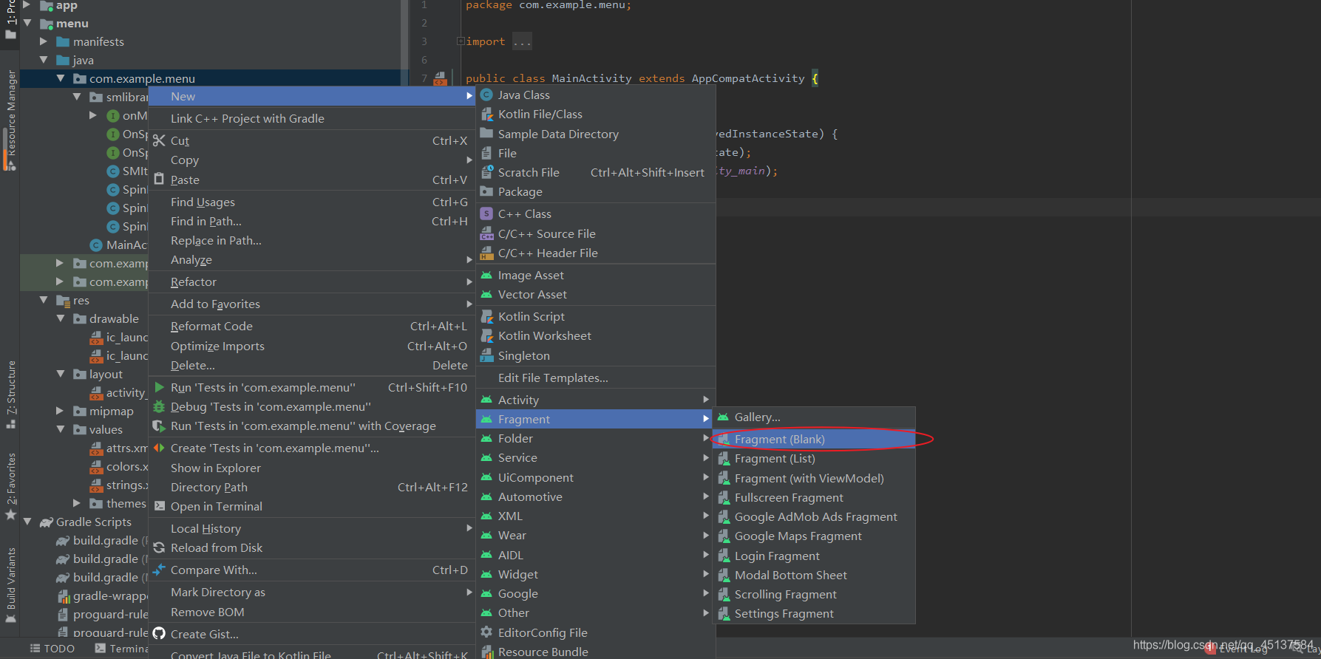The image size is (1321, 659).
Task: Collapse the Gradle Scripts node
Action: coord(27,522)
